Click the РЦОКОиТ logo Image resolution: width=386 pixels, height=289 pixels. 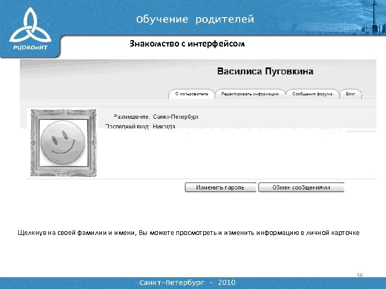(30, 29)
